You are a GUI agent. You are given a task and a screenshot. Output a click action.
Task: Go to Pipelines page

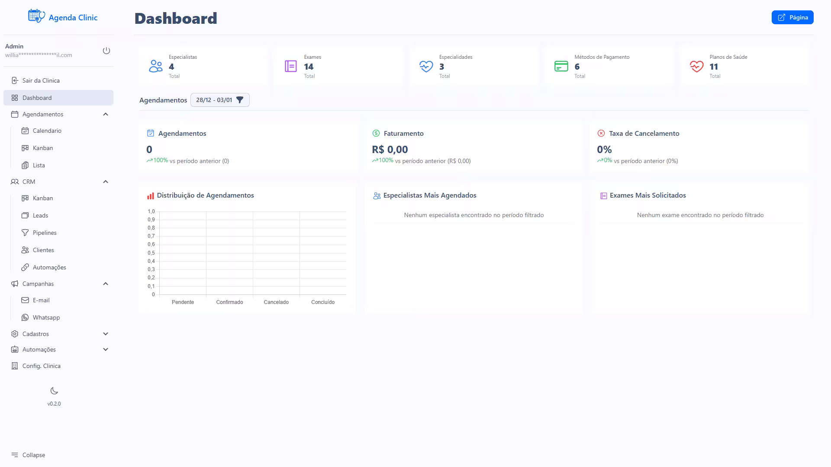point(64,233)
